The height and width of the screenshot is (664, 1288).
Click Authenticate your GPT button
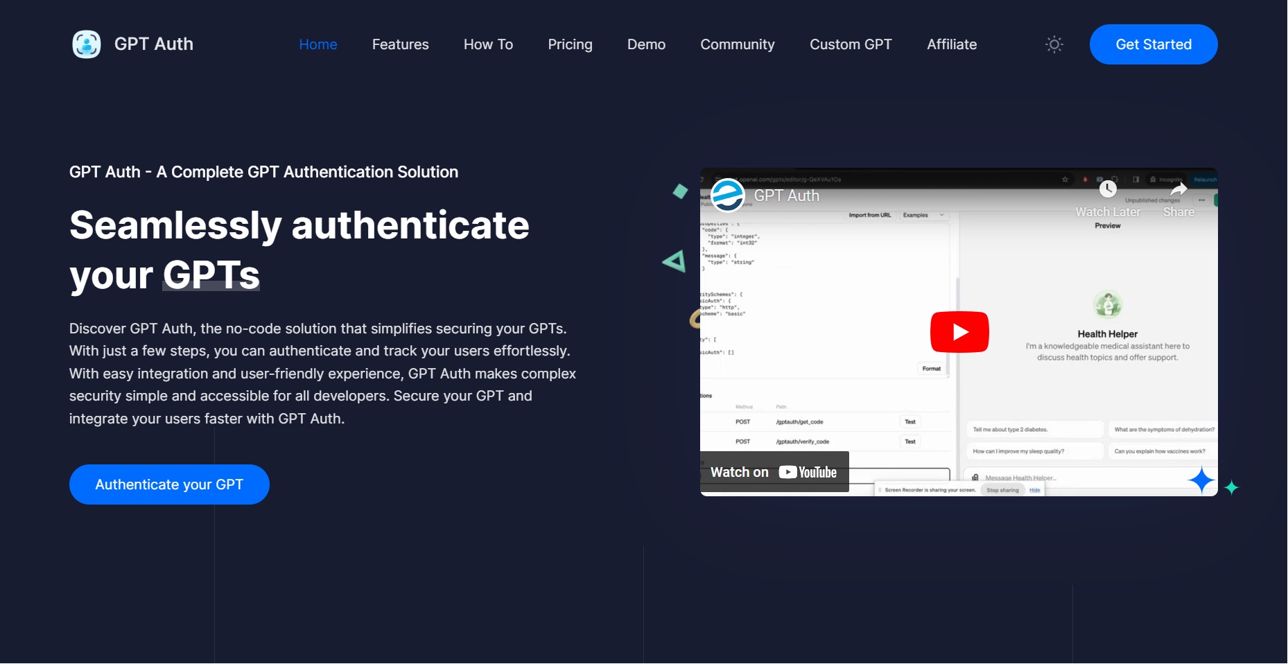tap(169, 484)
